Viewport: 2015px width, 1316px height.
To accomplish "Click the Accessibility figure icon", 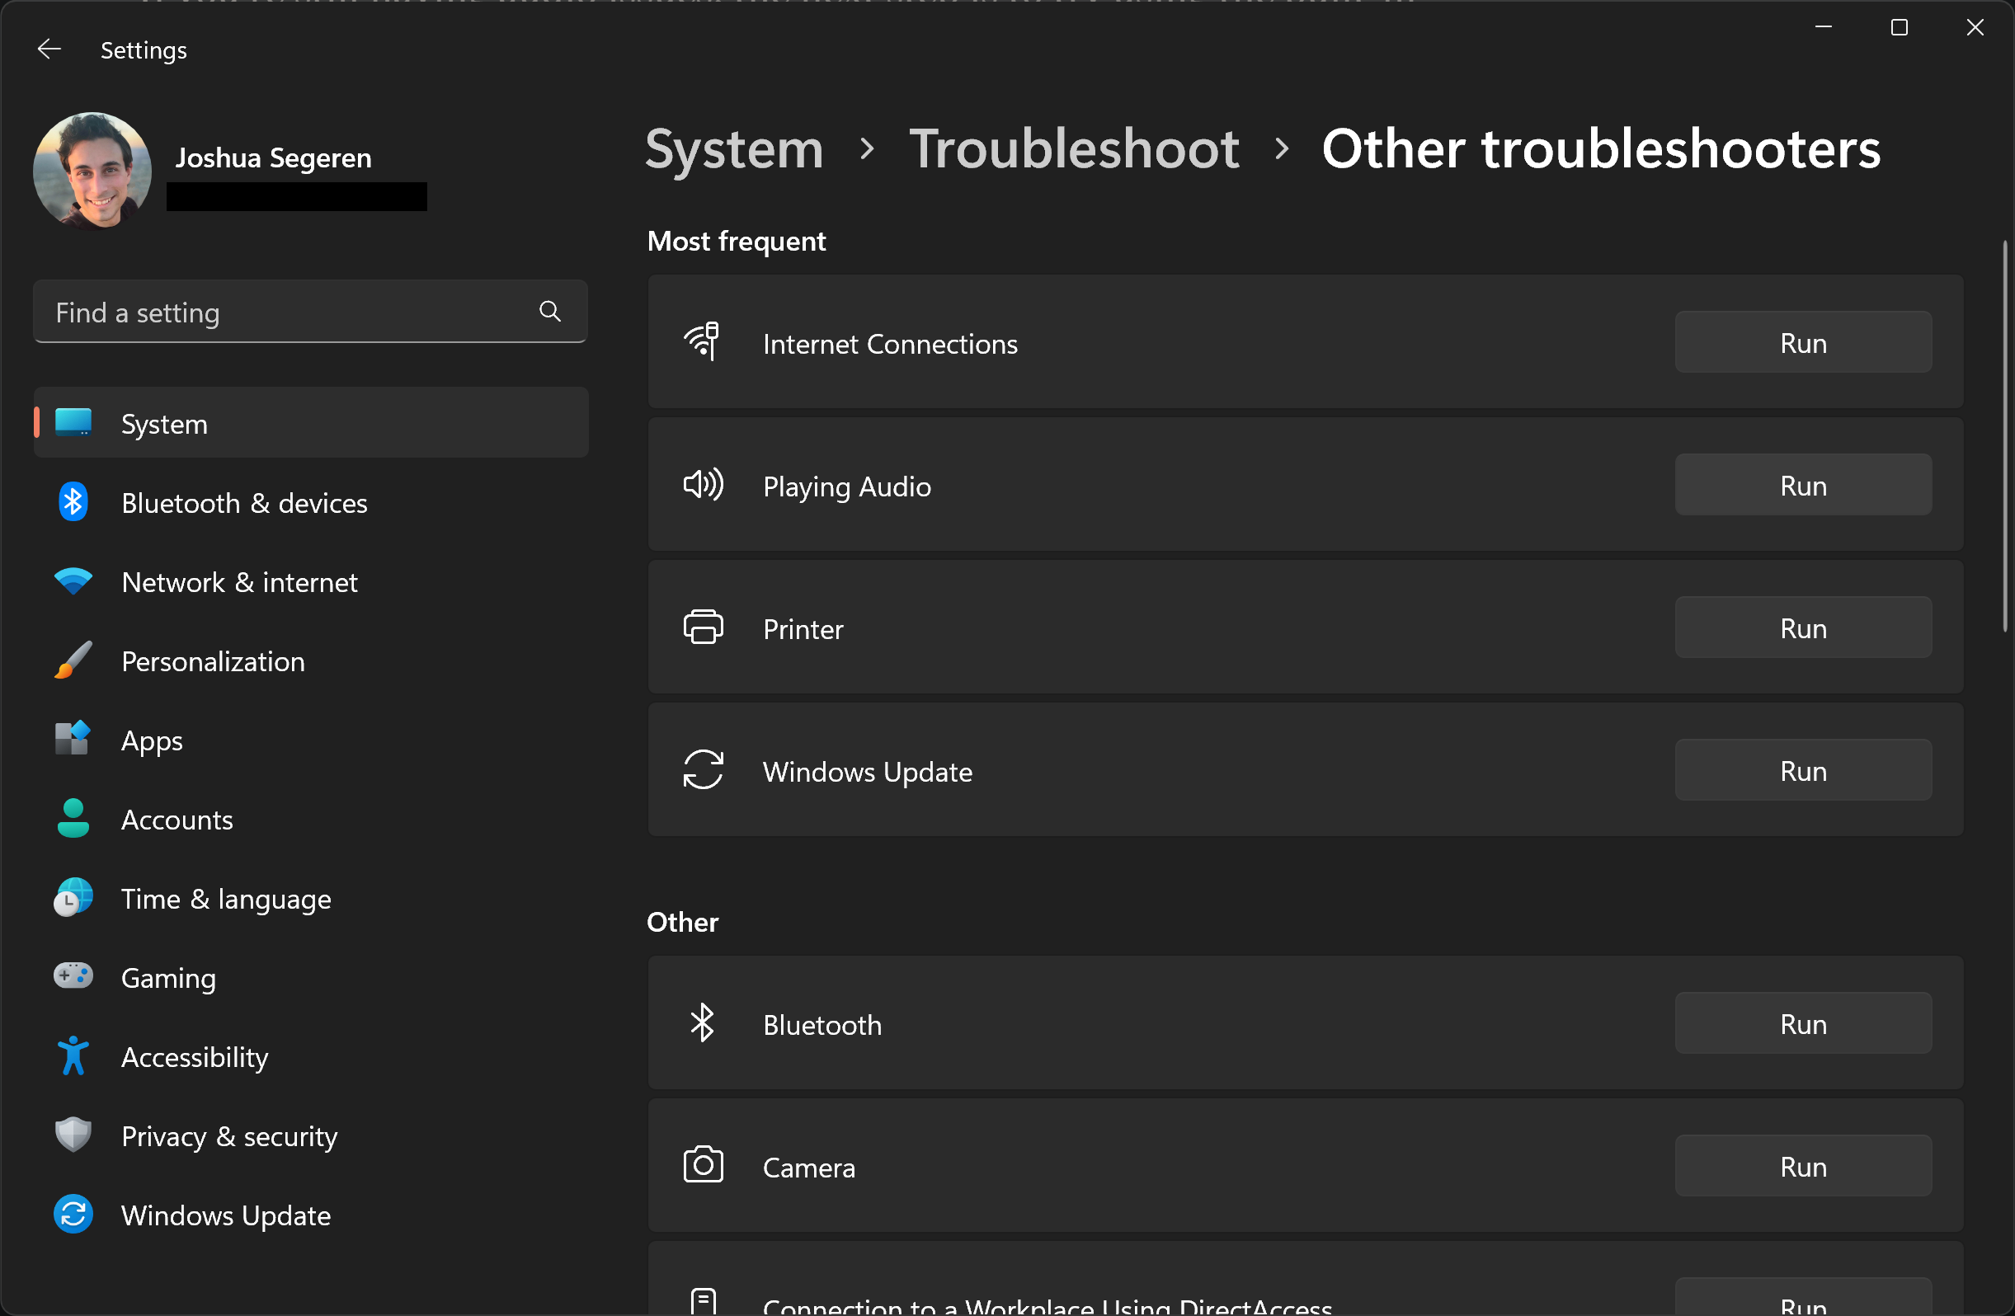I will point(73,1056).
